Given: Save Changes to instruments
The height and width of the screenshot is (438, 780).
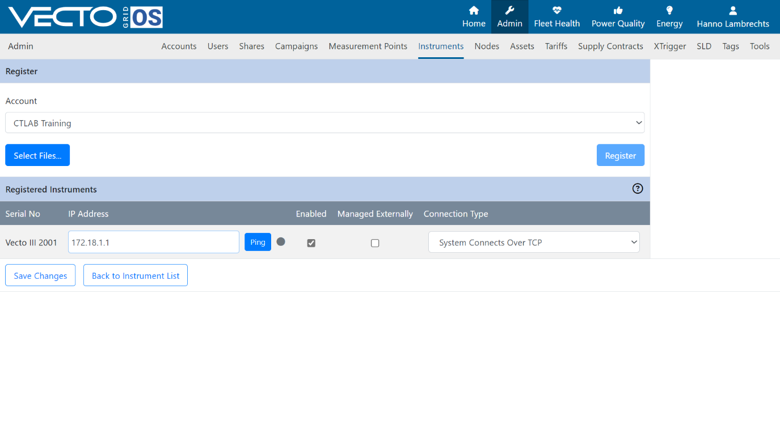Looking at the screenshot, I should point(40,275).
